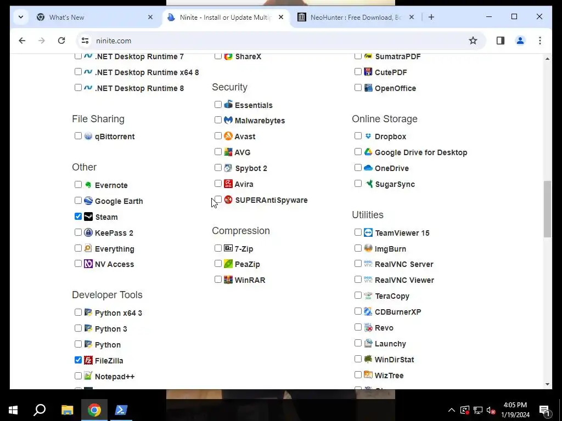
Task: Click the Evernote elephant icon
Action: [88, 185]
